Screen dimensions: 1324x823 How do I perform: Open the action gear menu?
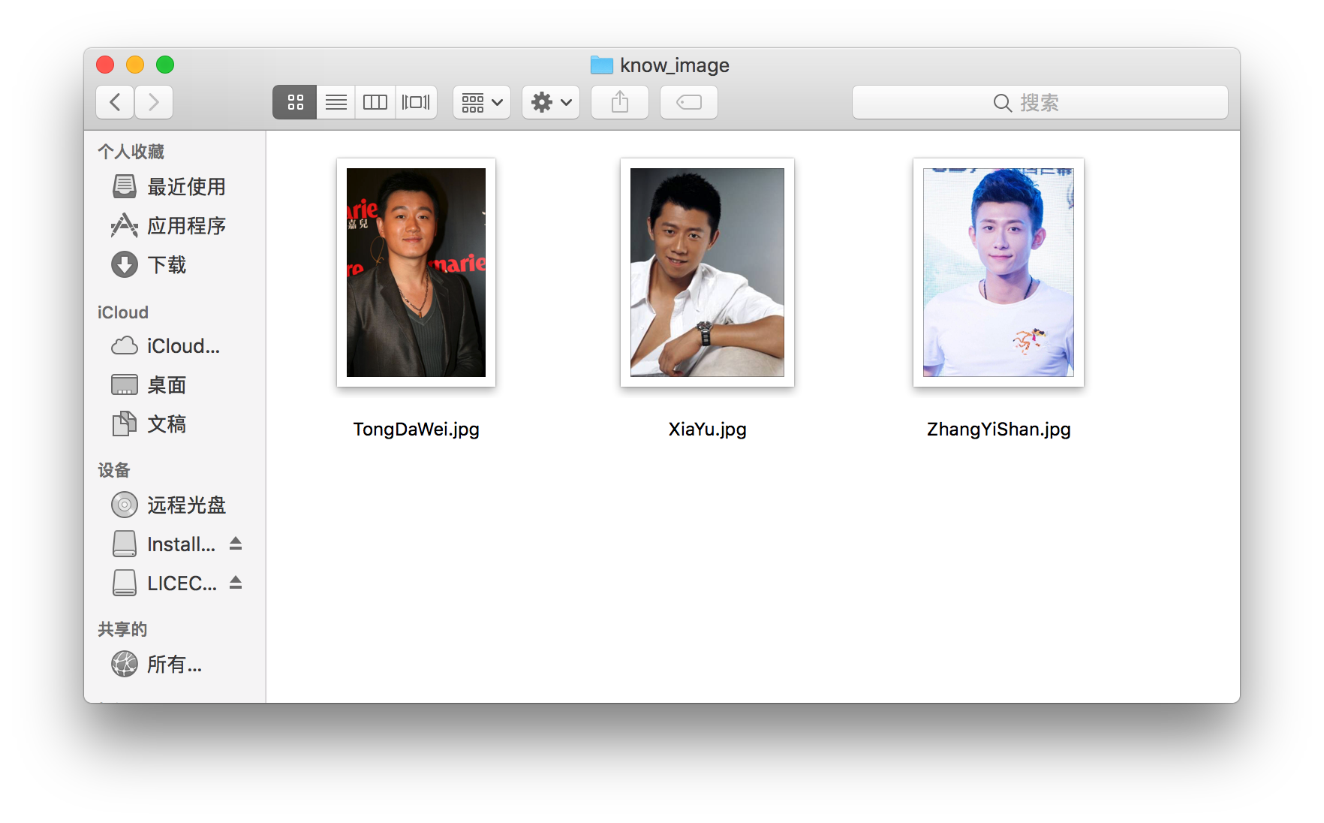click(x=550, y=102)
